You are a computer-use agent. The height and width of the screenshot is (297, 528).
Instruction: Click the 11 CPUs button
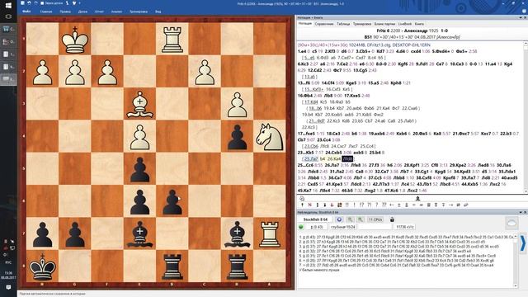(x=375, y=219)
